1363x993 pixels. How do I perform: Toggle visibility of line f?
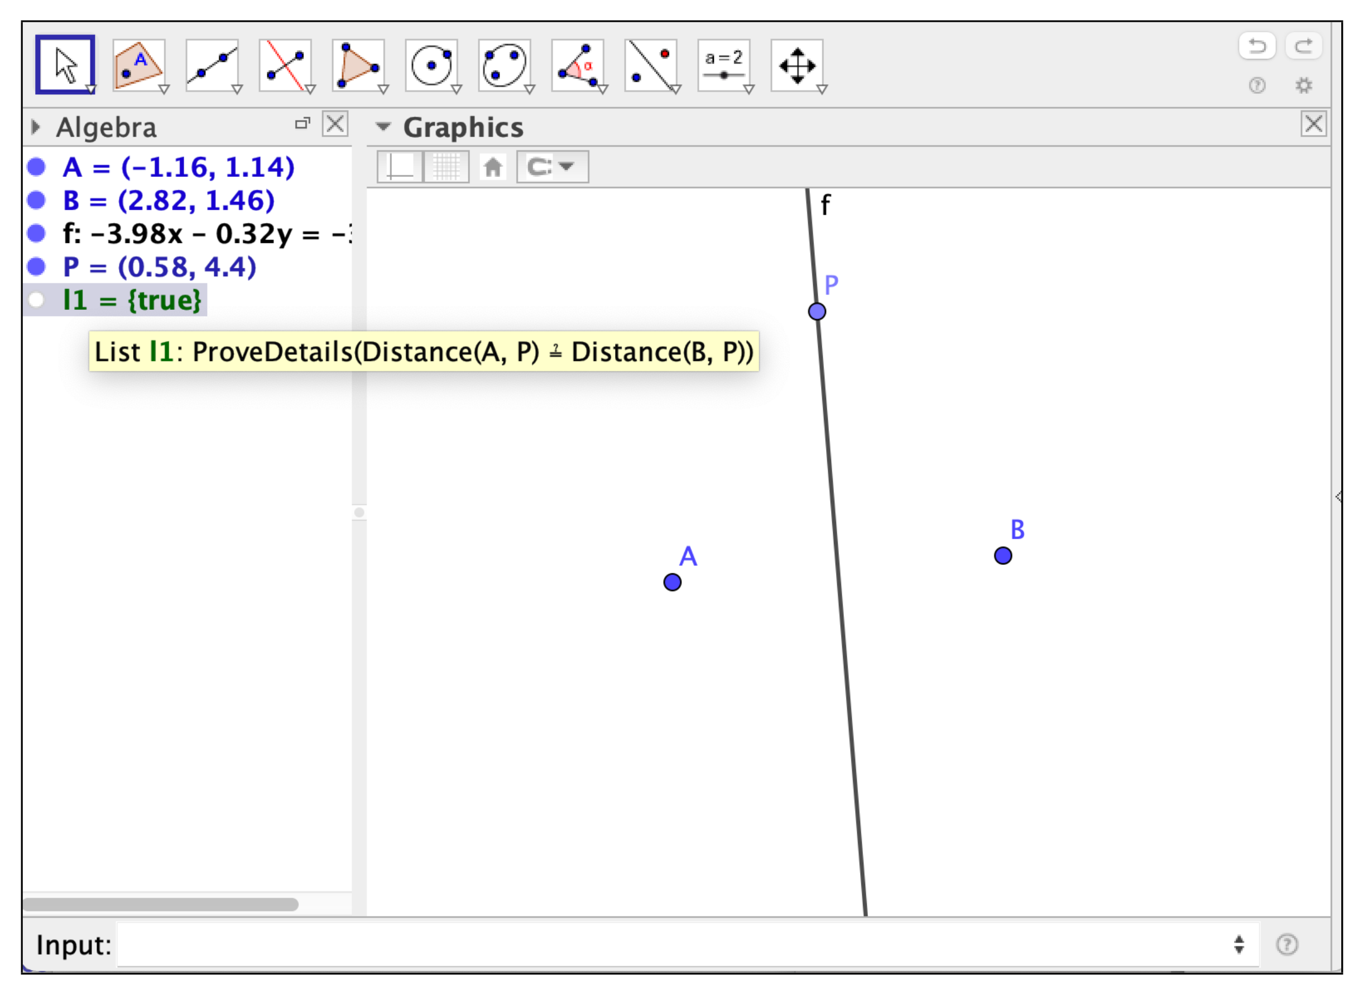37,233
